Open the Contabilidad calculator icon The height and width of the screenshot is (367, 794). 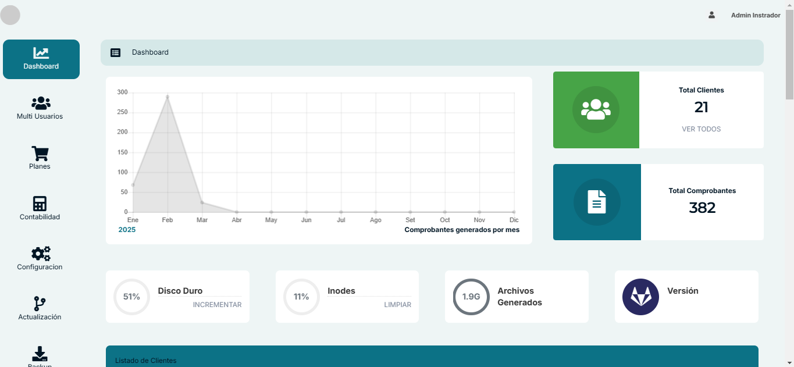pos(40,204)
